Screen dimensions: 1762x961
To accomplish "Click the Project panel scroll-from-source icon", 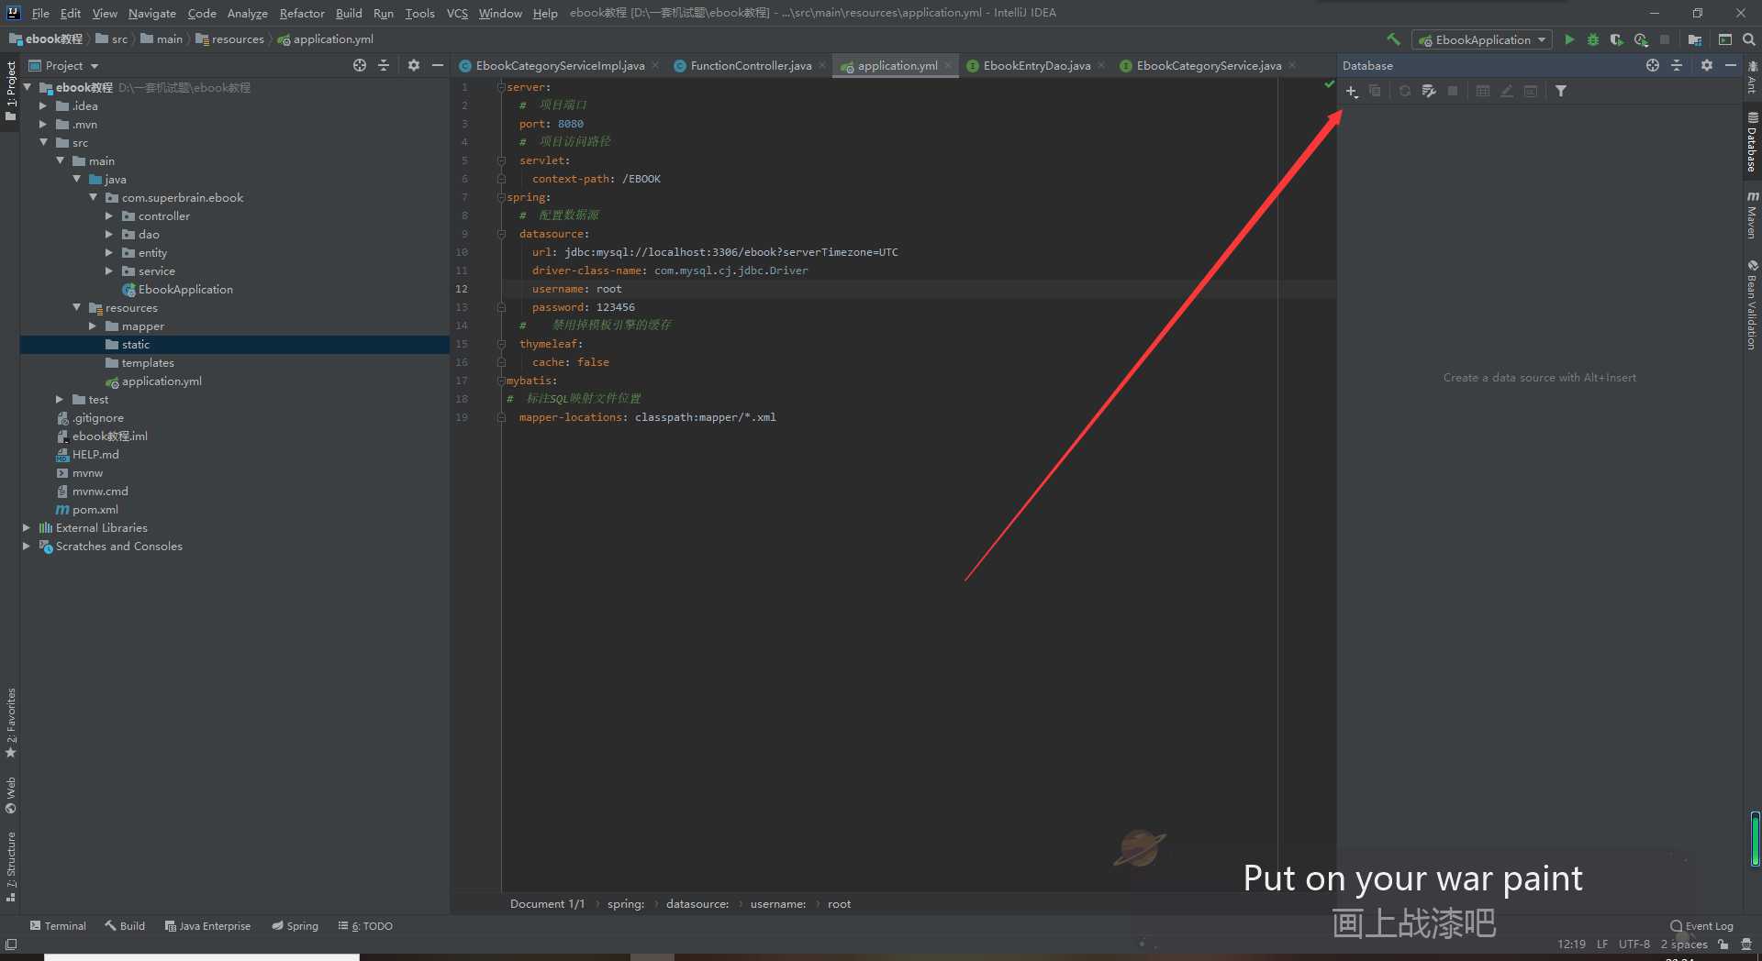I will 360,65.
